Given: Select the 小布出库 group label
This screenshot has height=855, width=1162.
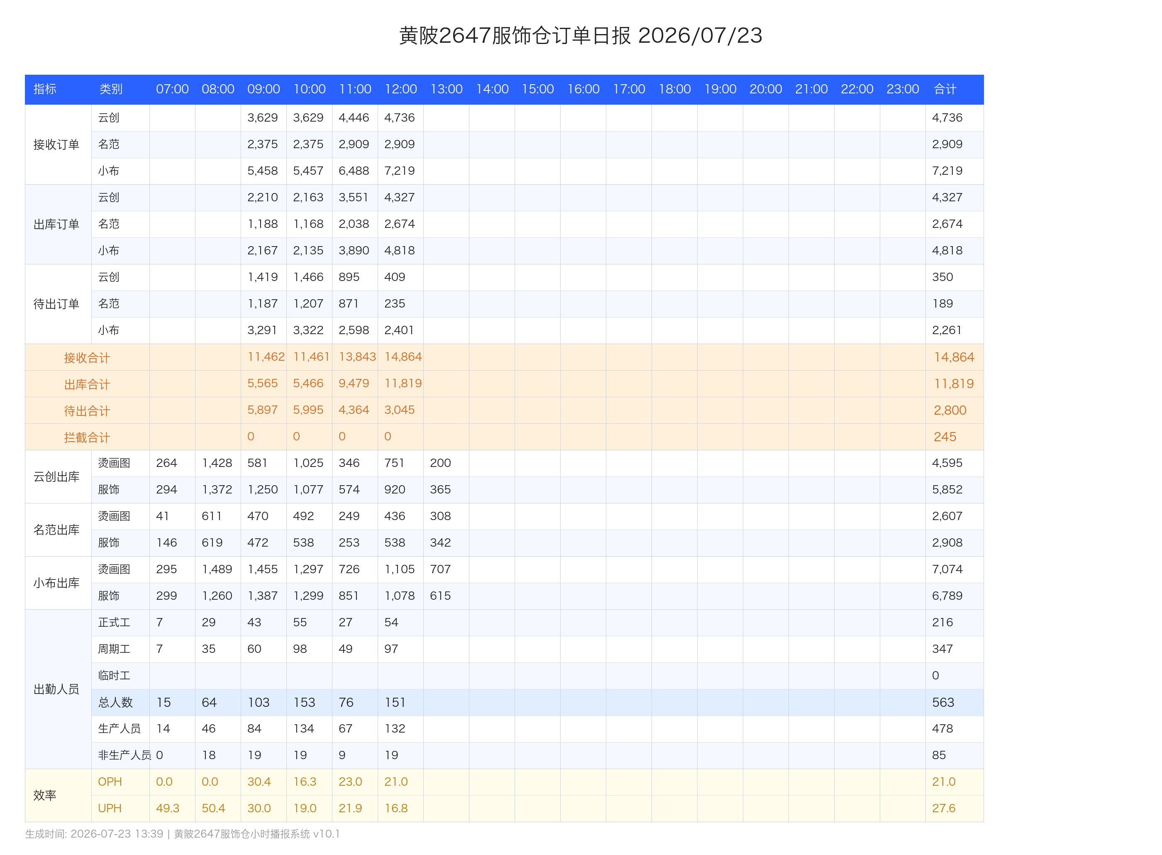Looking at the screenshot, I should [x=56, y=583].
